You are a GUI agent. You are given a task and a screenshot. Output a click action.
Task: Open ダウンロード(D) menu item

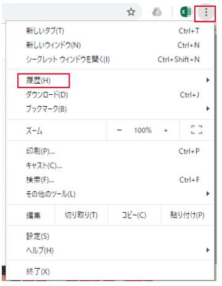(110, 95)
